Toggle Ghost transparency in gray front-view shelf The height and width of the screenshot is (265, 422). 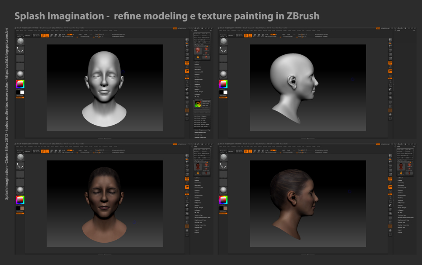187,110
